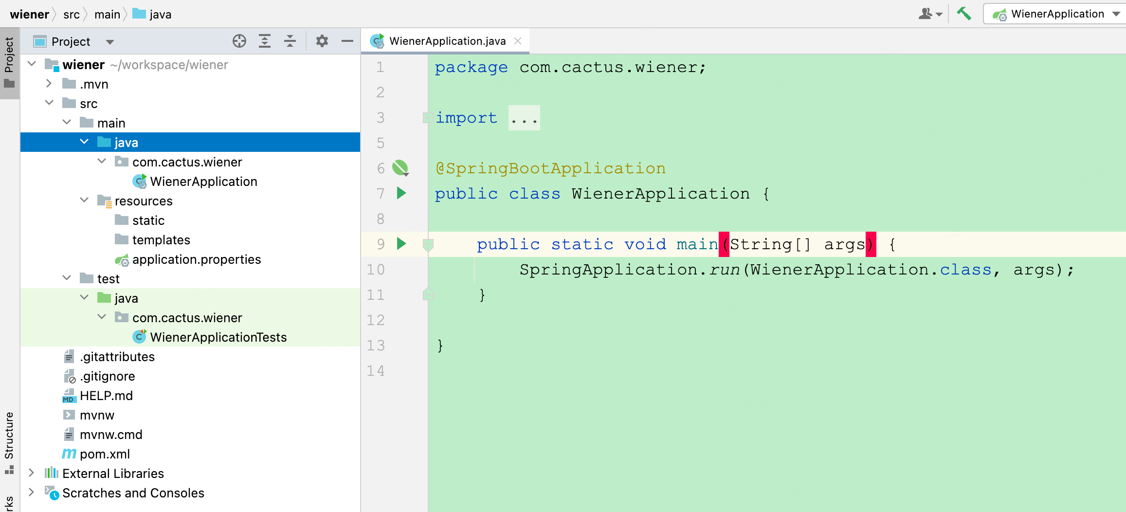Click the src breadcrumb

(71, 14)
